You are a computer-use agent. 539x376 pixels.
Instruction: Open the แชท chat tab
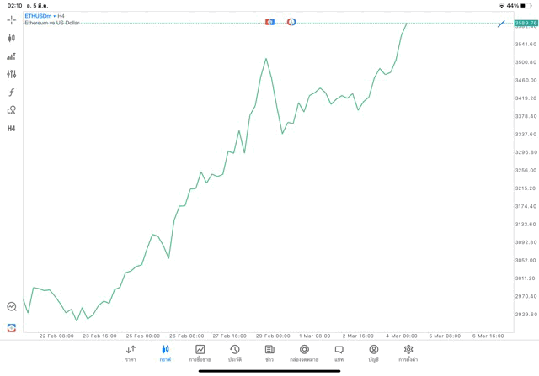[x=339, y=352]
